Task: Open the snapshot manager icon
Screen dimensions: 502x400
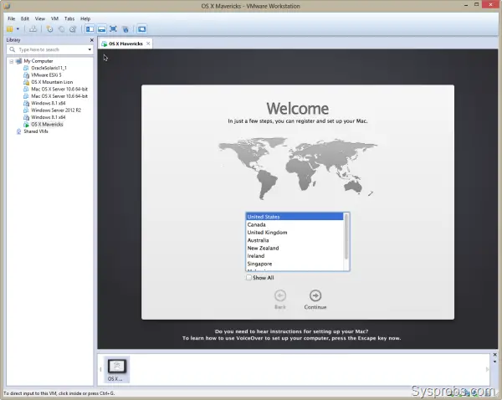Action: [73, 29]
